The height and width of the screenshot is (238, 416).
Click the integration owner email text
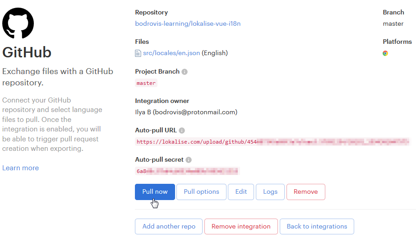click(x=195, y=112)
